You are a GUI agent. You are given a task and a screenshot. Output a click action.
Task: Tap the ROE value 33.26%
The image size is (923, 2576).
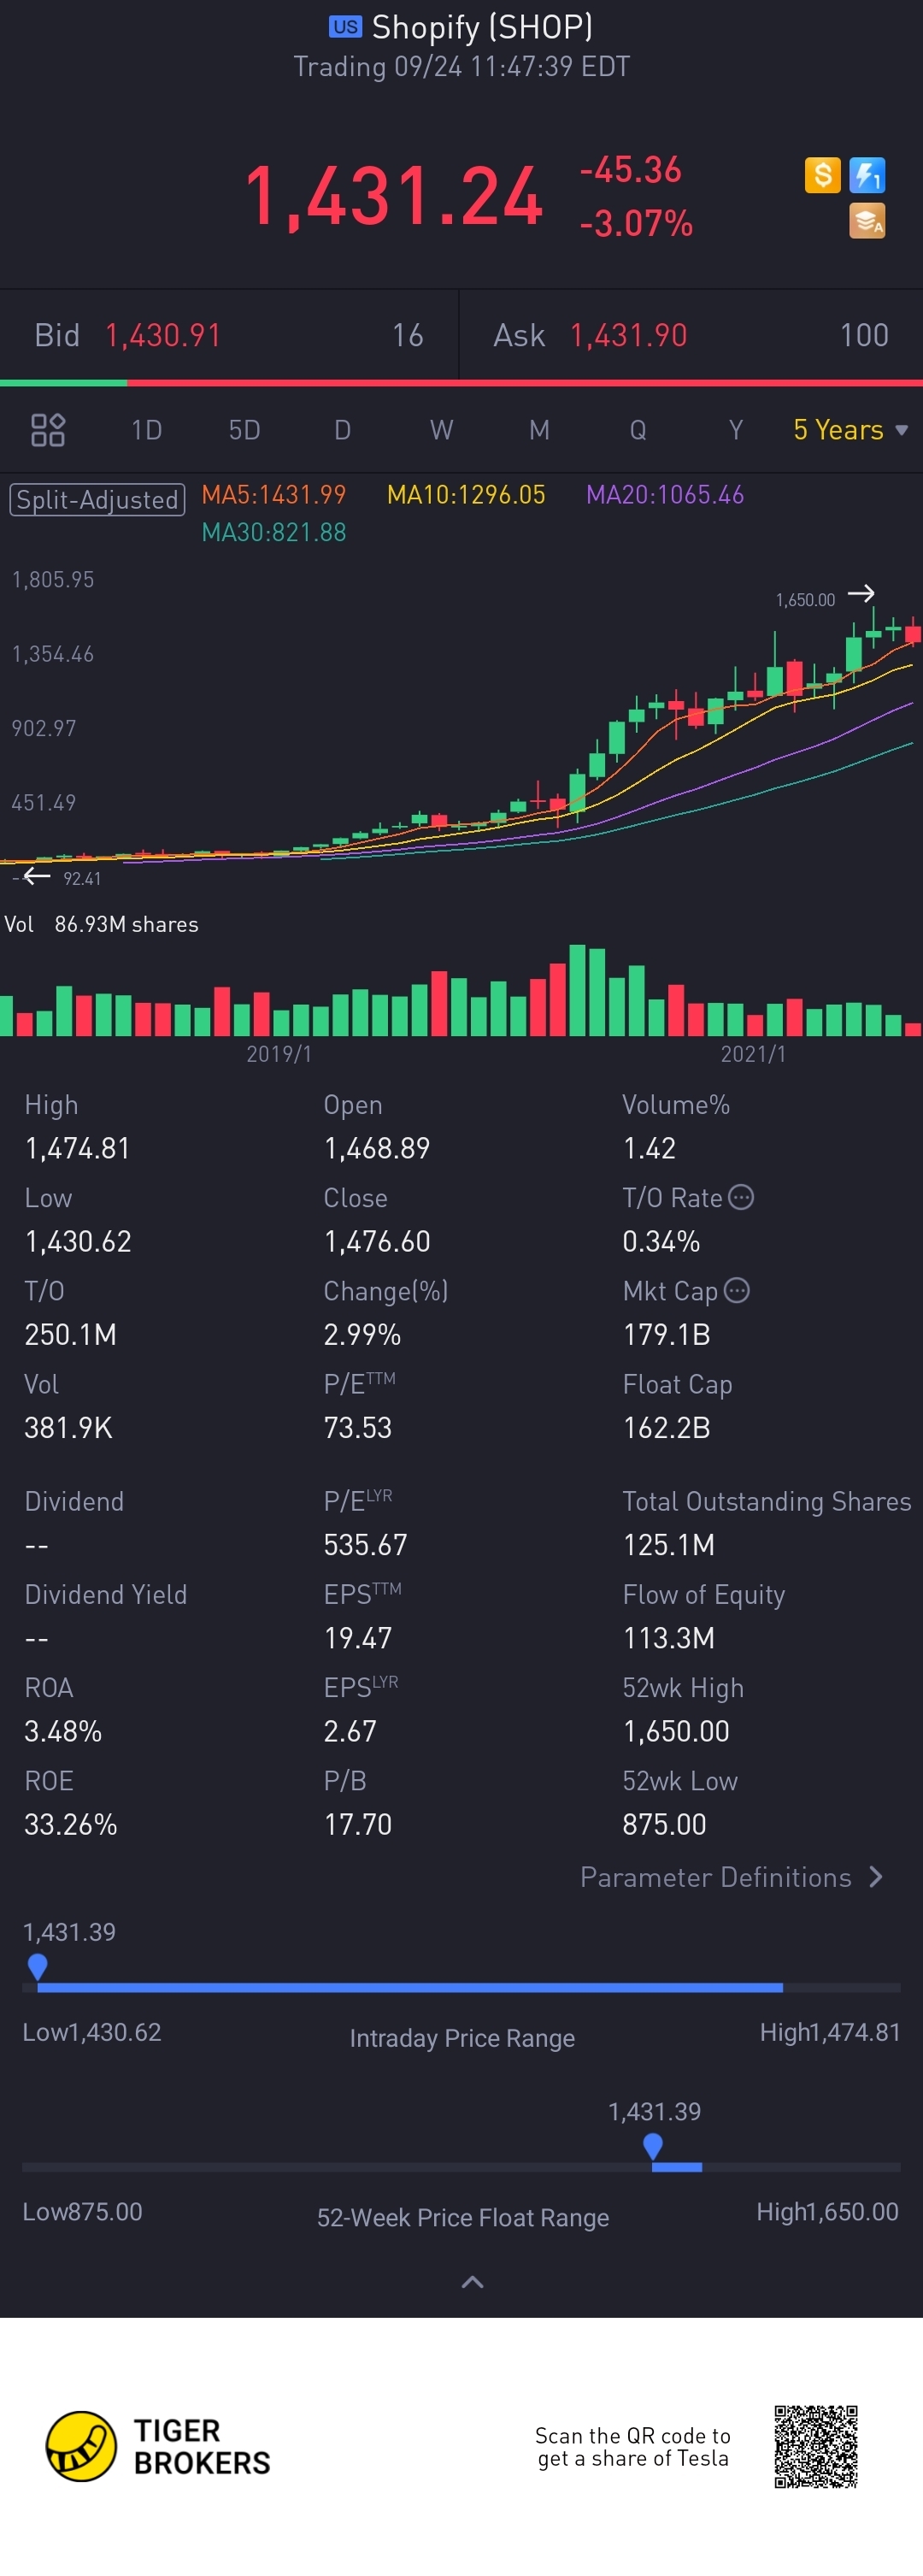click(71, 1824)
